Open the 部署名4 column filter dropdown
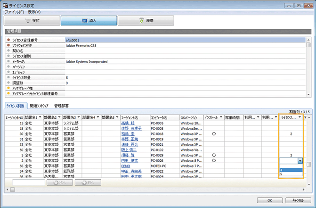Image resolution: width=316 pixels, height=208 pixels. pyautogui.click(x=98, y=117)
